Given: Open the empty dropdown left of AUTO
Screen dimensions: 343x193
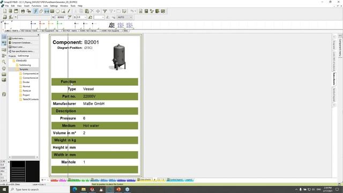Looking at the screenshot, I should pos(99,17).
